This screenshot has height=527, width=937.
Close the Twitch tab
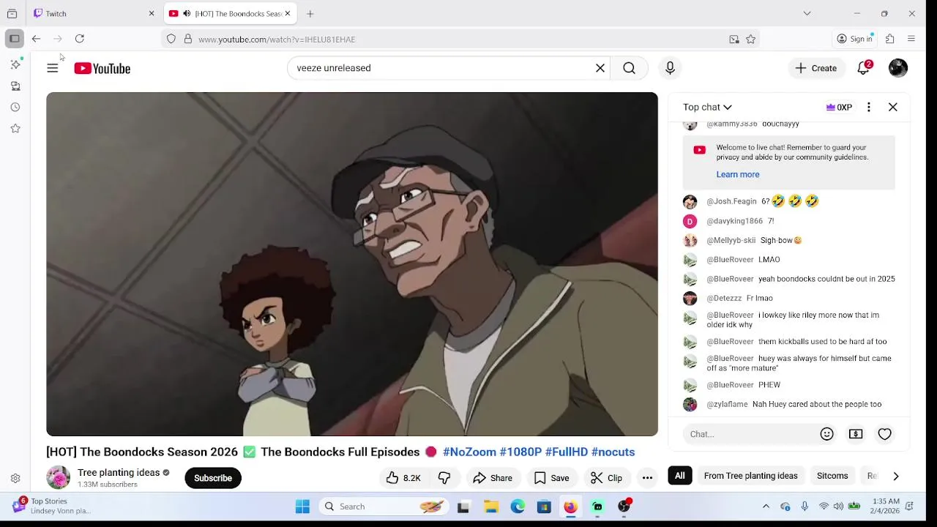[152, 13]
